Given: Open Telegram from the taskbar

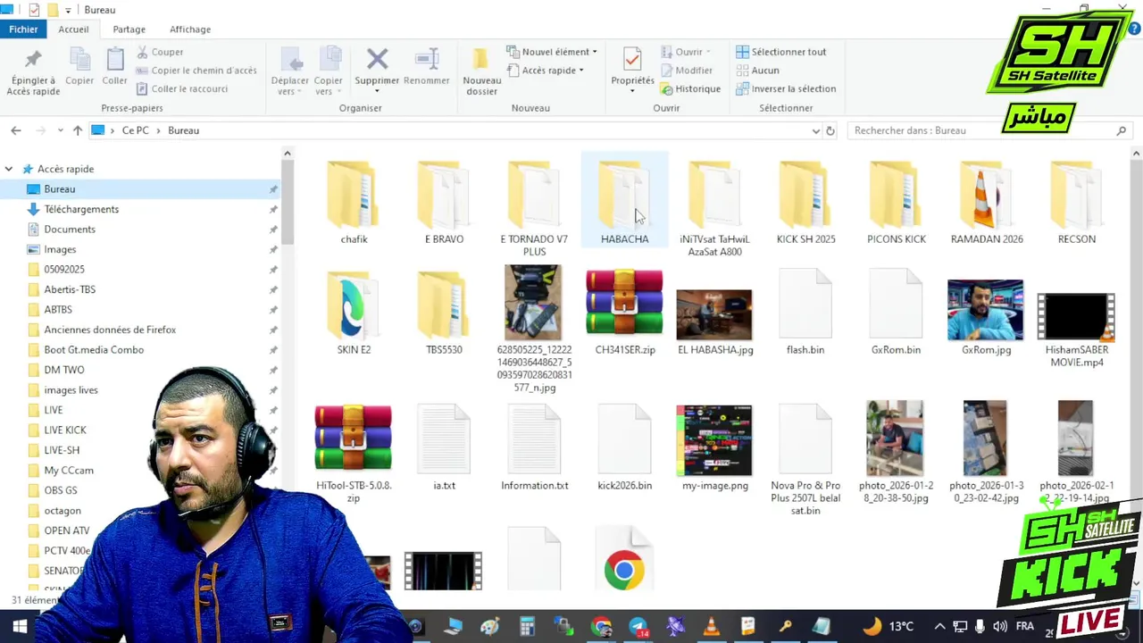Looking at the screenshot, I should click(638, 626).
